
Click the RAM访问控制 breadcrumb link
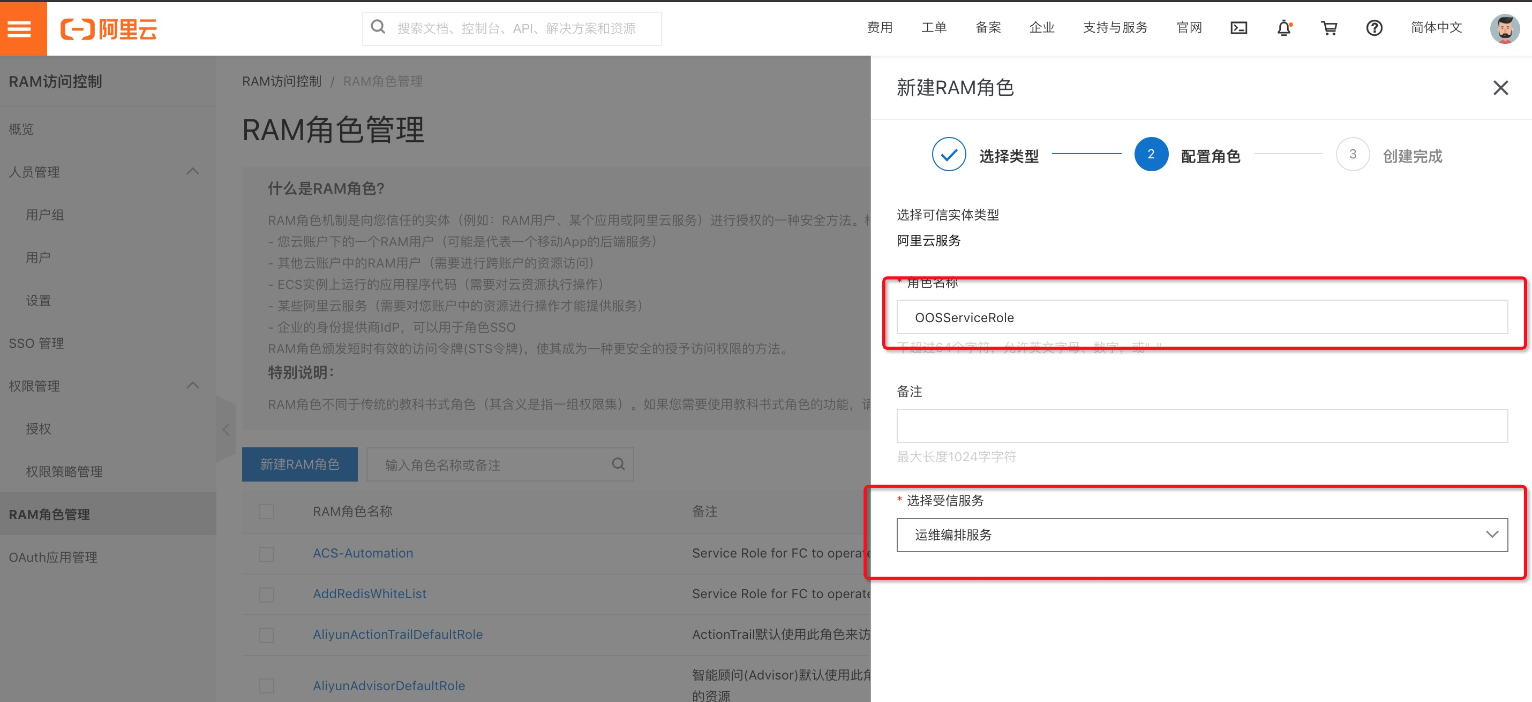[x=282, y=81]
